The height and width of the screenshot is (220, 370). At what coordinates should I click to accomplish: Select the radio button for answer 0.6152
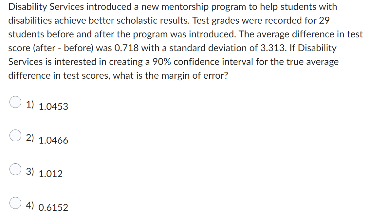[x=15, y=204]
